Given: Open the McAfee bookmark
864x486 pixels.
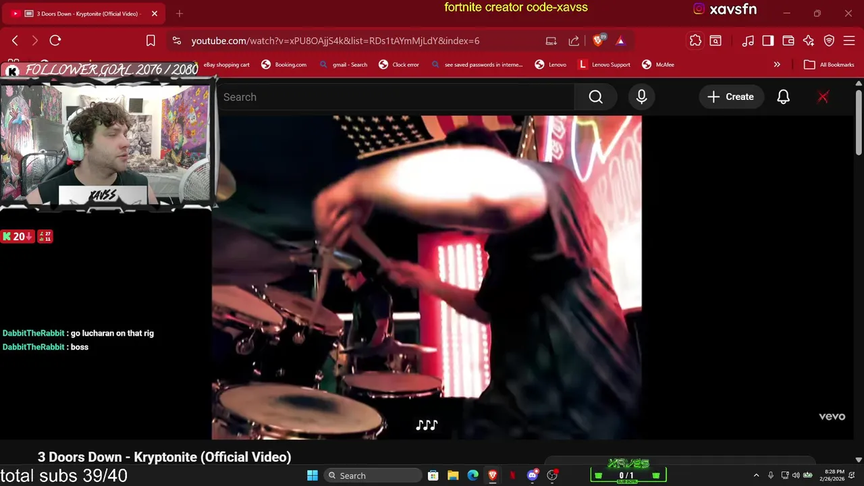Looking at the screenshot, I should pyautogui.click(x=658, y=65).
